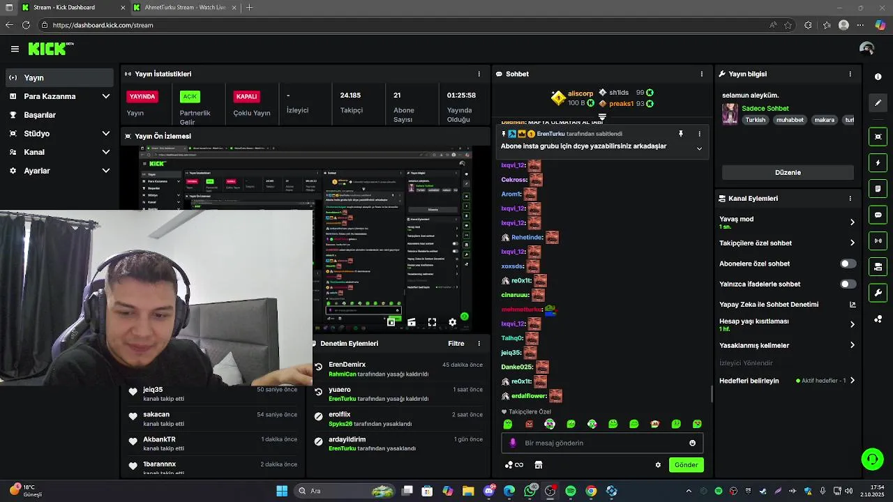Select Yayın in the sidebar

click(59, 77)
